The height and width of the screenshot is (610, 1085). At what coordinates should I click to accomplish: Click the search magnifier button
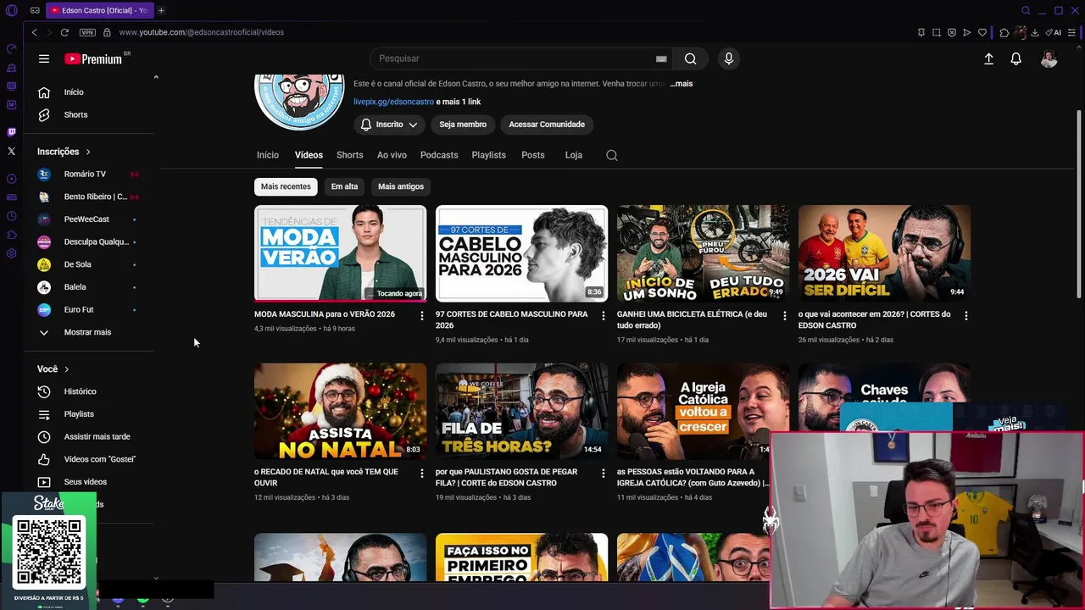(691, 58)
